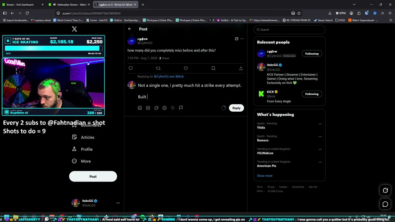Focus the X Search field

point(289,30)
